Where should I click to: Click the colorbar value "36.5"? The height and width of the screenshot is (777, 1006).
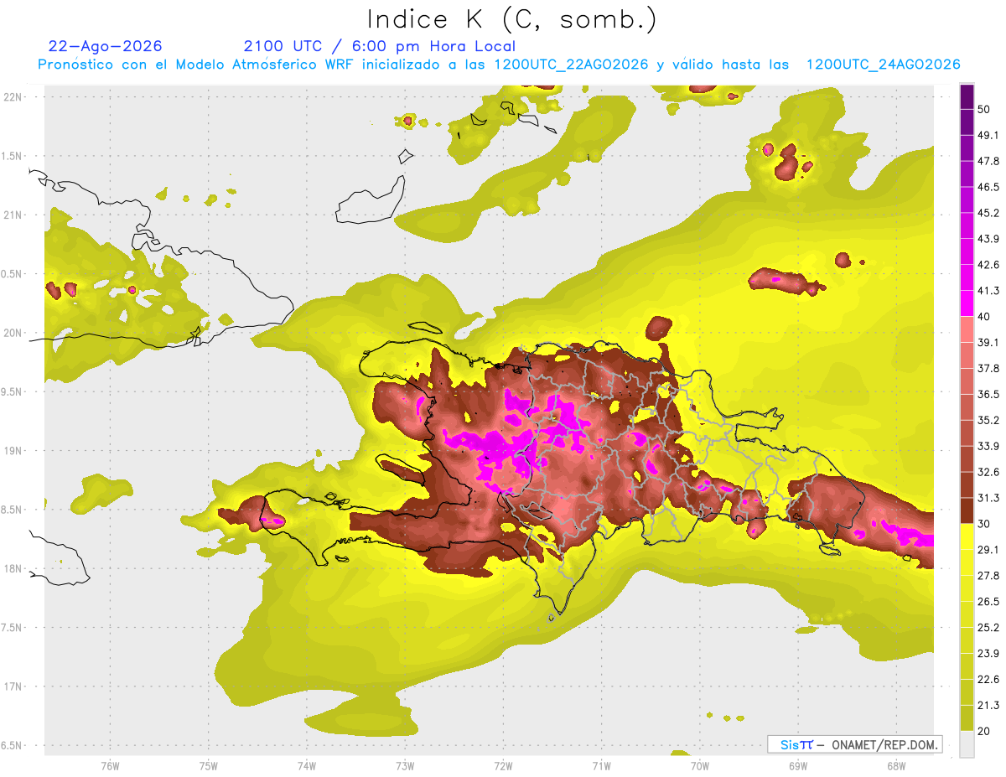pyautogui.click(x=988, y=395)
